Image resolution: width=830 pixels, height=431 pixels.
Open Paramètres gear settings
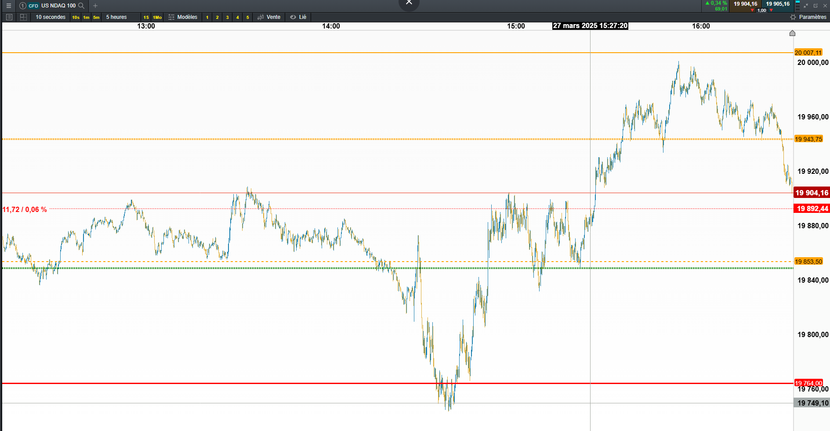808,17
